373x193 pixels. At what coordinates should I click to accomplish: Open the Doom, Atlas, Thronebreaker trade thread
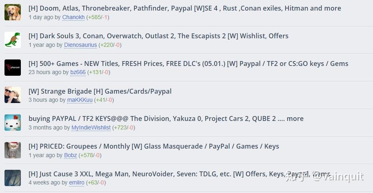coord(185,8)
